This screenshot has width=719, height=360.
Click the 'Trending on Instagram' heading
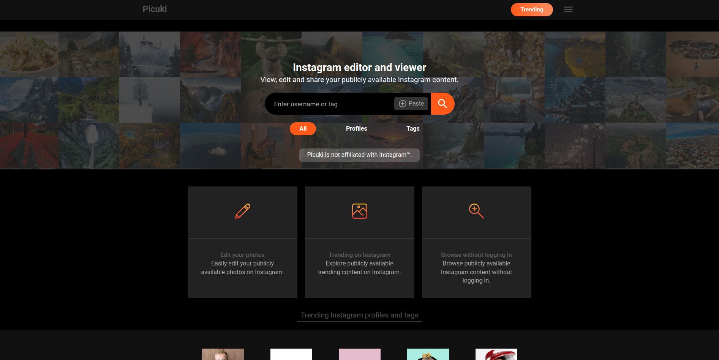coord(359,255)
